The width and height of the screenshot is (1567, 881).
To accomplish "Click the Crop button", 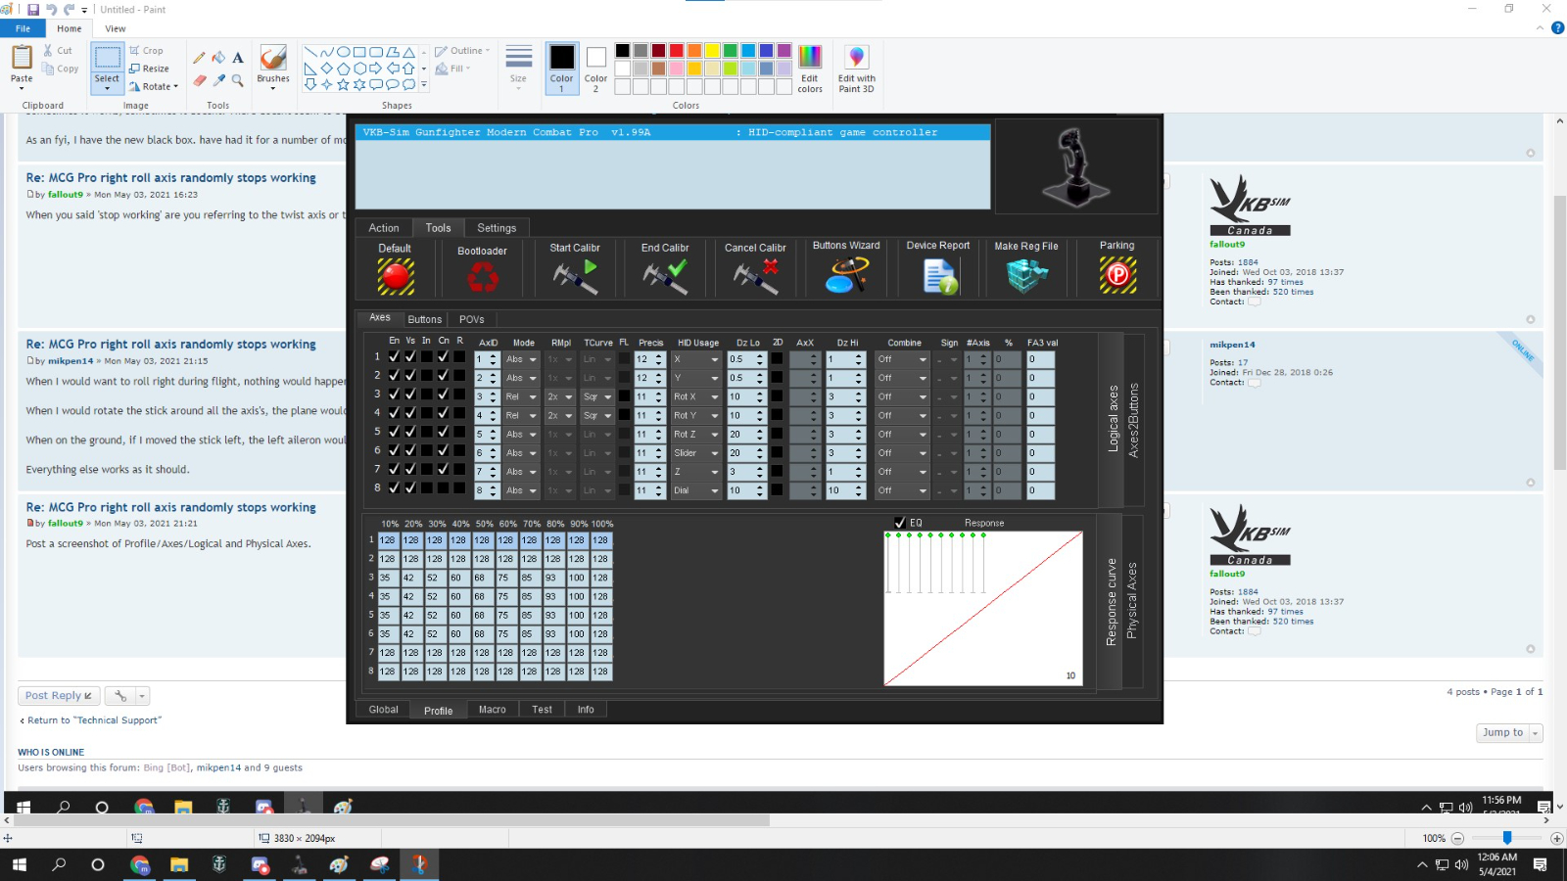I will tap(147, 51).
